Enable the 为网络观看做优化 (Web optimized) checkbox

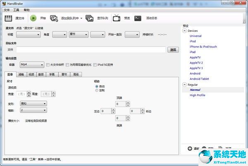[x=67, y=65]
